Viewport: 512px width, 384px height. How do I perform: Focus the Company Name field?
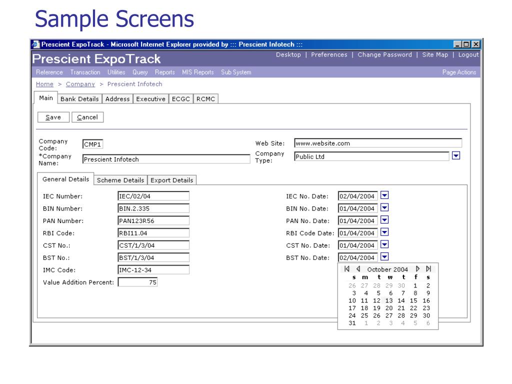point(166,159)
